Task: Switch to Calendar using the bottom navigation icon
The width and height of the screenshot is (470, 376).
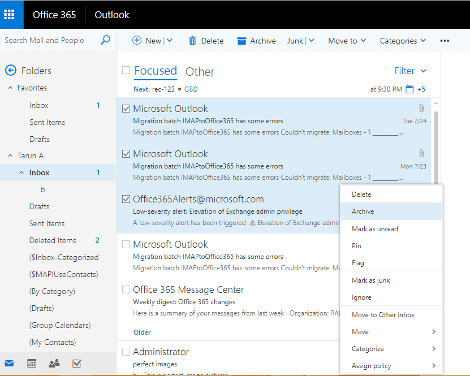Action: coord(31,364)
